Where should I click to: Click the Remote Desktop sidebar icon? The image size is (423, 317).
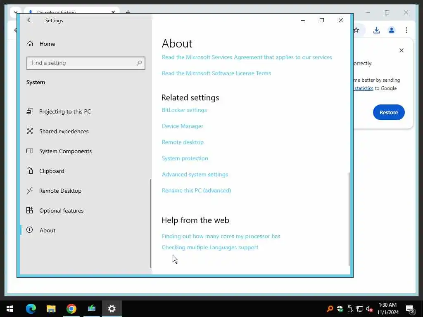coord(30,190)
